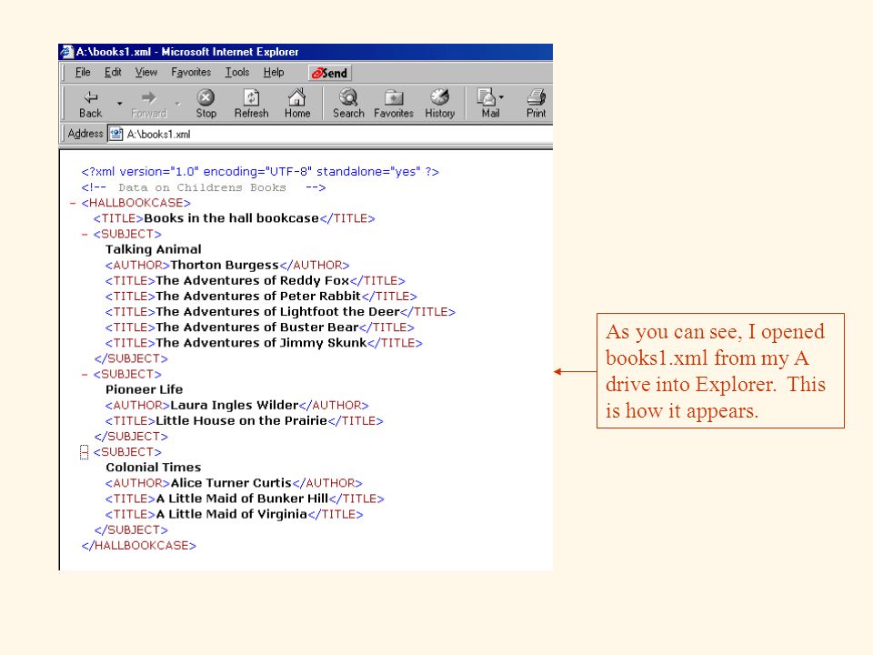
Task: Click author Thorton Burgess
Action: (225, 265)
